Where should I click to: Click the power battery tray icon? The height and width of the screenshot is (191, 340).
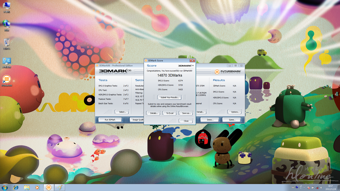[x=313, y=188]
